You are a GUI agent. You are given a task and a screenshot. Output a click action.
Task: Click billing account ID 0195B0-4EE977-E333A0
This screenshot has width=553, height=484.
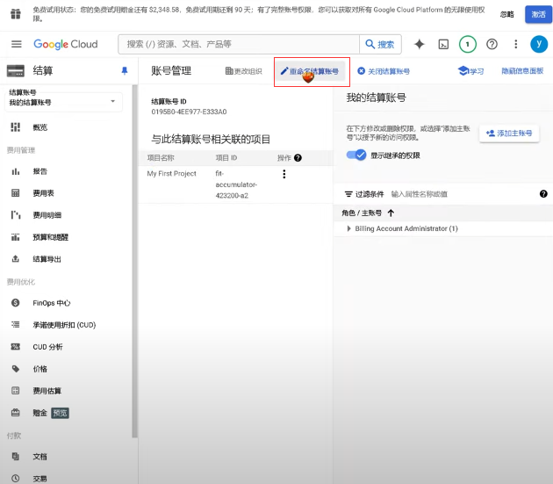tap(189, 112)
